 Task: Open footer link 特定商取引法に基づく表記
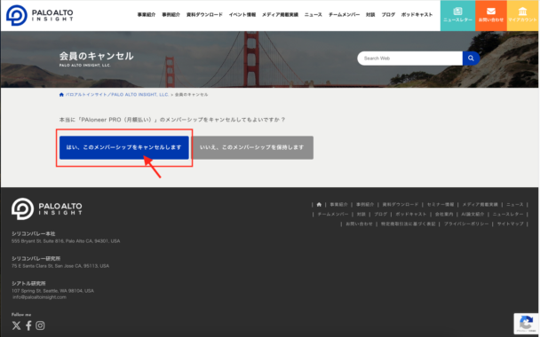pos(408,223)
